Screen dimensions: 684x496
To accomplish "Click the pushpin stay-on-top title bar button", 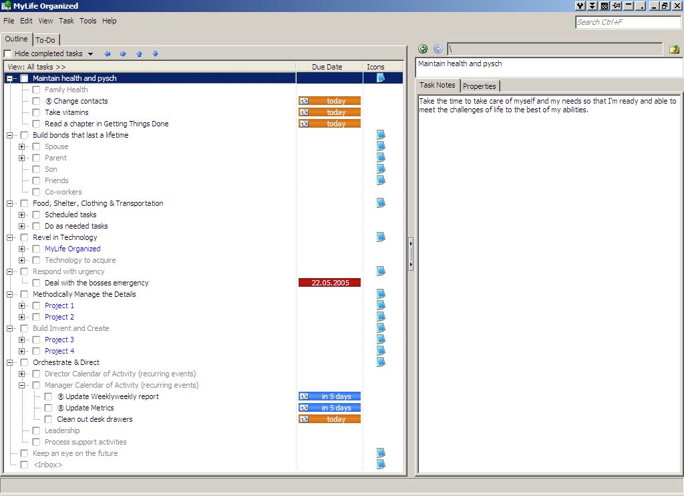I will (x=617, y=5).
